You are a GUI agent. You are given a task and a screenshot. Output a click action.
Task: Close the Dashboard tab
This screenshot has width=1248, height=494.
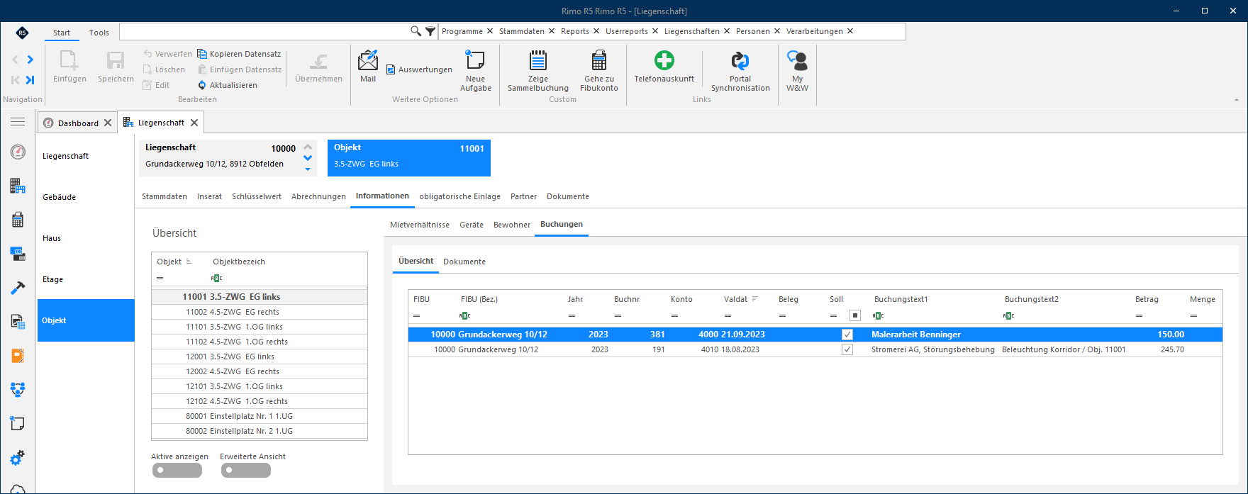(x=108, y=123)
